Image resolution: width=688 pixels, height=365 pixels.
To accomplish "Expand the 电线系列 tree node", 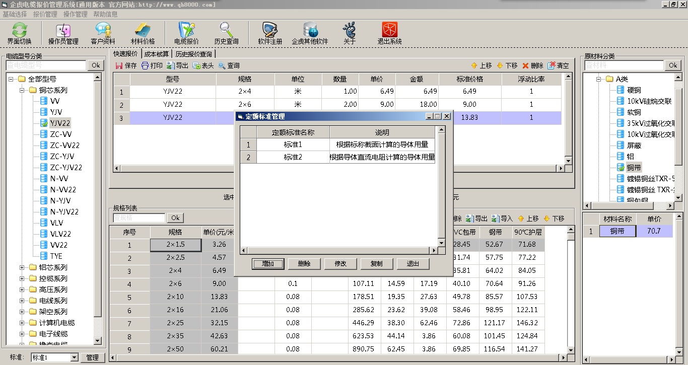I will [22, 301].
